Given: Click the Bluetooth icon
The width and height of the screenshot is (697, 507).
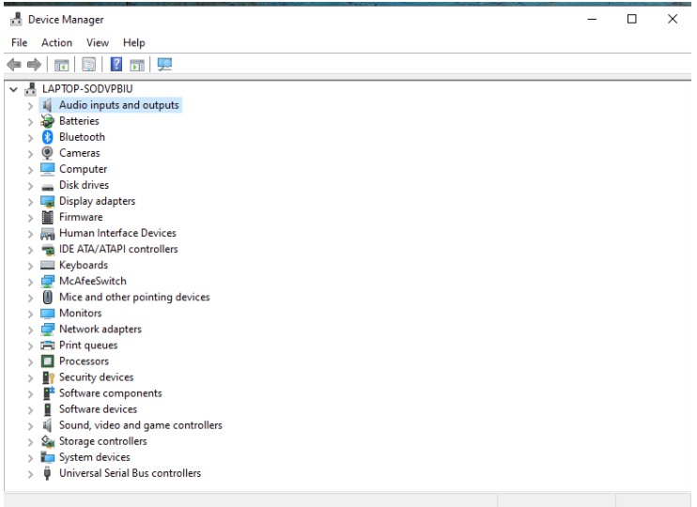Looking at the screenshot, I should (x=47, y=137).
